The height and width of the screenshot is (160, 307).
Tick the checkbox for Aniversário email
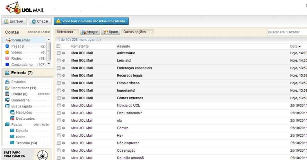(58, 53)
